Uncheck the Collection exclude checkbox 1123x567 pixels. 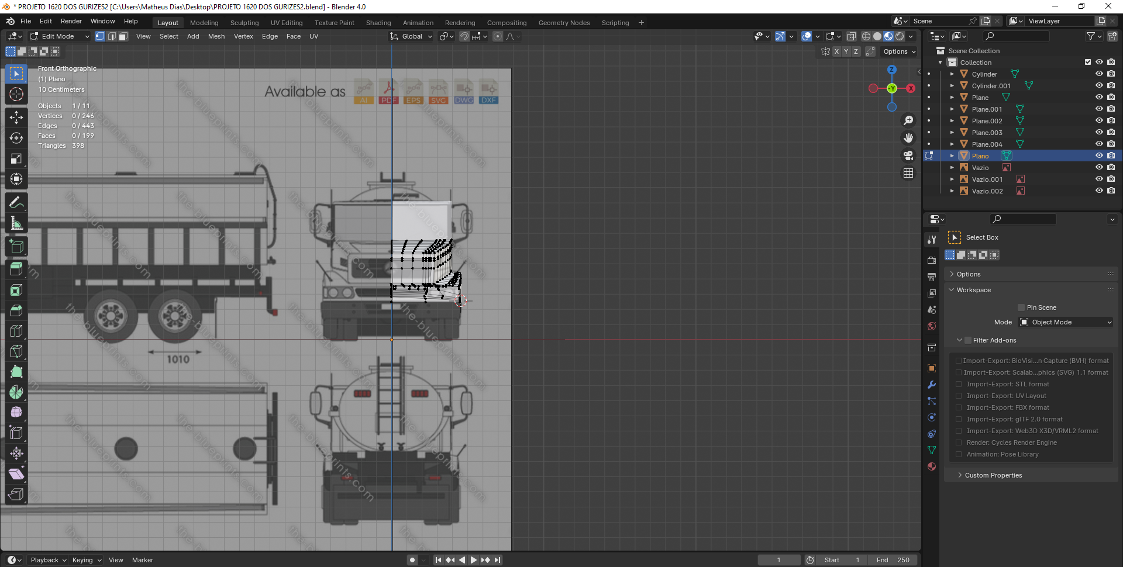coord(1088,62)
